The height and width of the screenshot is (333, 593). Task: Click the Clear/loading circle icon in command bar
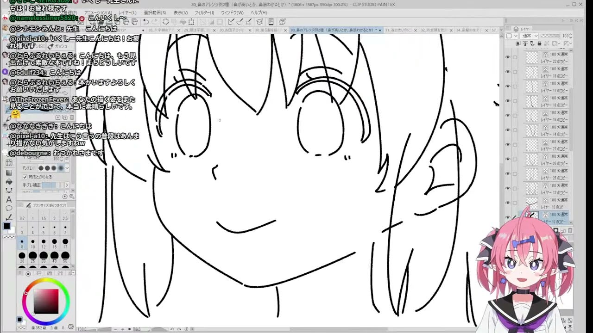166,22
